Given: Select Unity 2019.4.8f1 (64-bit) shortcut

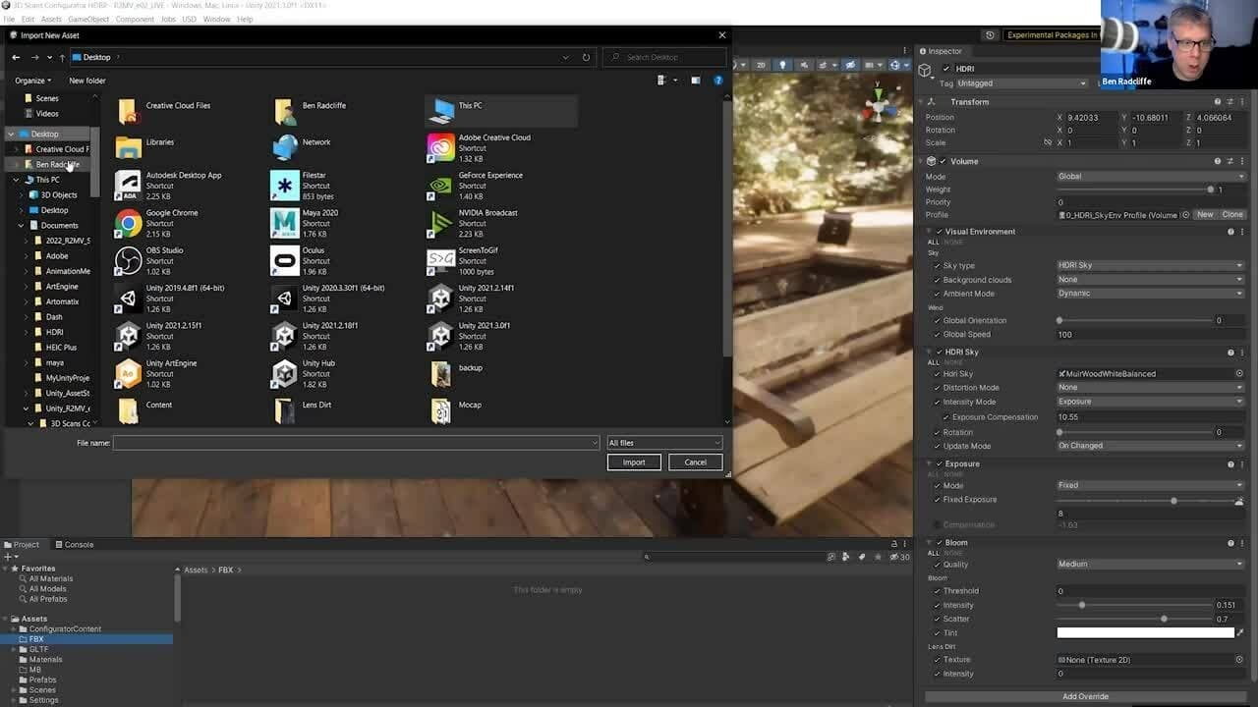Looking at the screenshot, I should click(170, 299).
